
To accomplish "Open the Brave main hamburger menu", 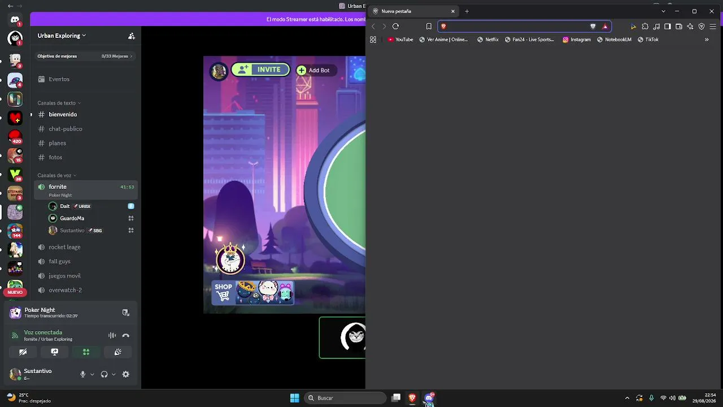I will (x=713, y=26).
